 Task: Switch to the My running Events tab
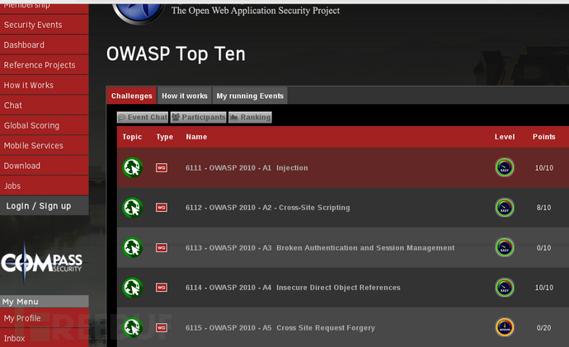[250, 96]
